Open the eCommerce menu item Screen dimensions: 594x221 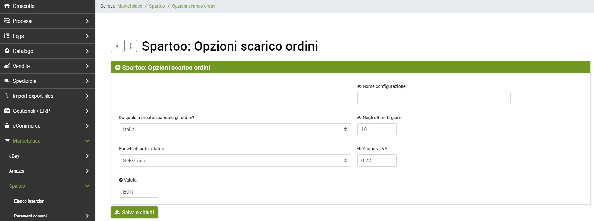(x=47, y=126)
